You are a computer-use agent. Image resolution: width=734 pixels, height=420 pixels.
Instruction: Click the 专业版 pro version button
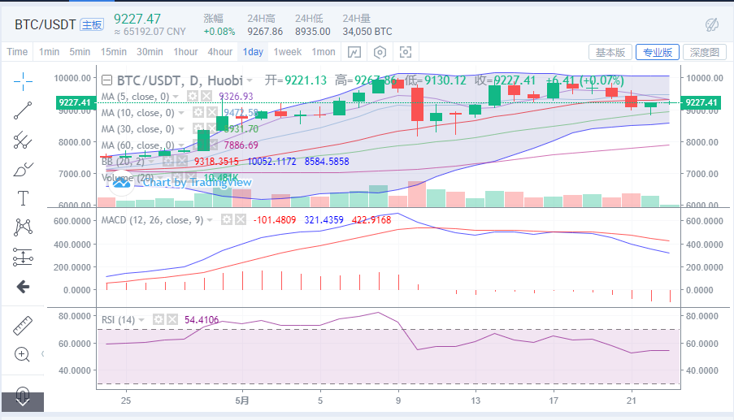click(x=658, y=52)
